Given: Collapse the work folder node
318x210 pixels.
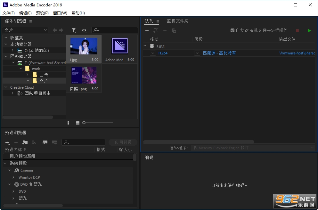Looking at the screenshot, I should [20, 69].
